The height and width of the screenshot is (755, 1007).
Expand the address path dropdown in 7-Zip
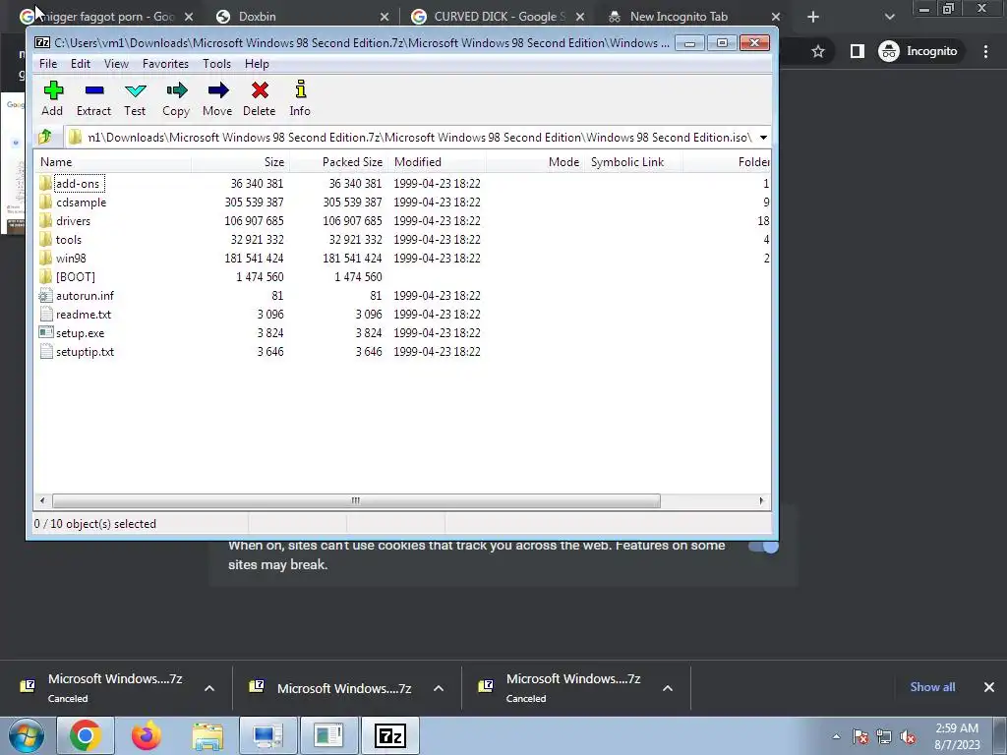pos(763,138)
